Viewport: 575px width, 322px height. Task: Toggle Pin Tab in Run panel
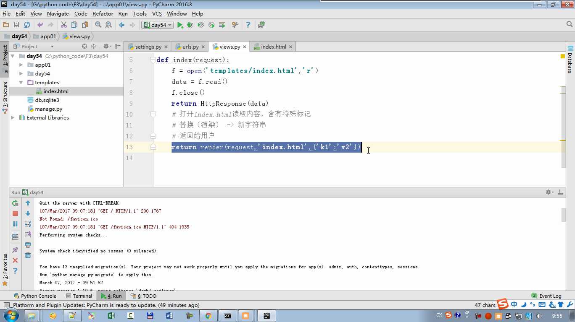[15, 250]
